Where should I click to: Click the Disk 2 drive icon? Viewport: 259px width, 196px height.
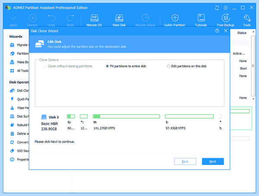[44, 117]
